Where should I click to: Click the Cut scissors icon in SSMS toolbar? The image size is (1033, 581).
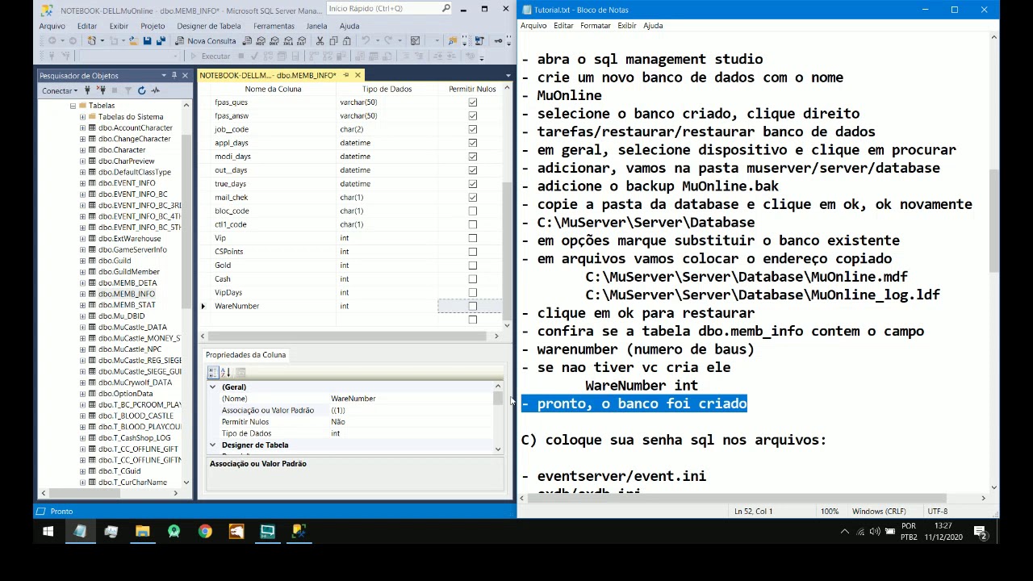click(320, 40)
